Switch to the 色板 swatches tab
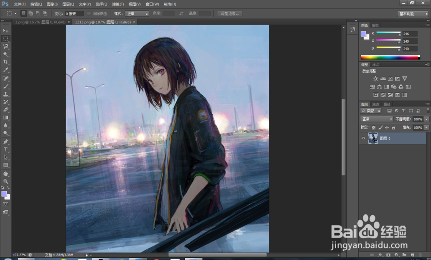 [x=375, y=25]
